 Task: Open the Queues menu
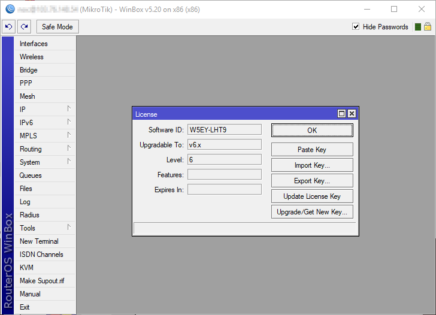pyautogui.click(x=45, y=175)
